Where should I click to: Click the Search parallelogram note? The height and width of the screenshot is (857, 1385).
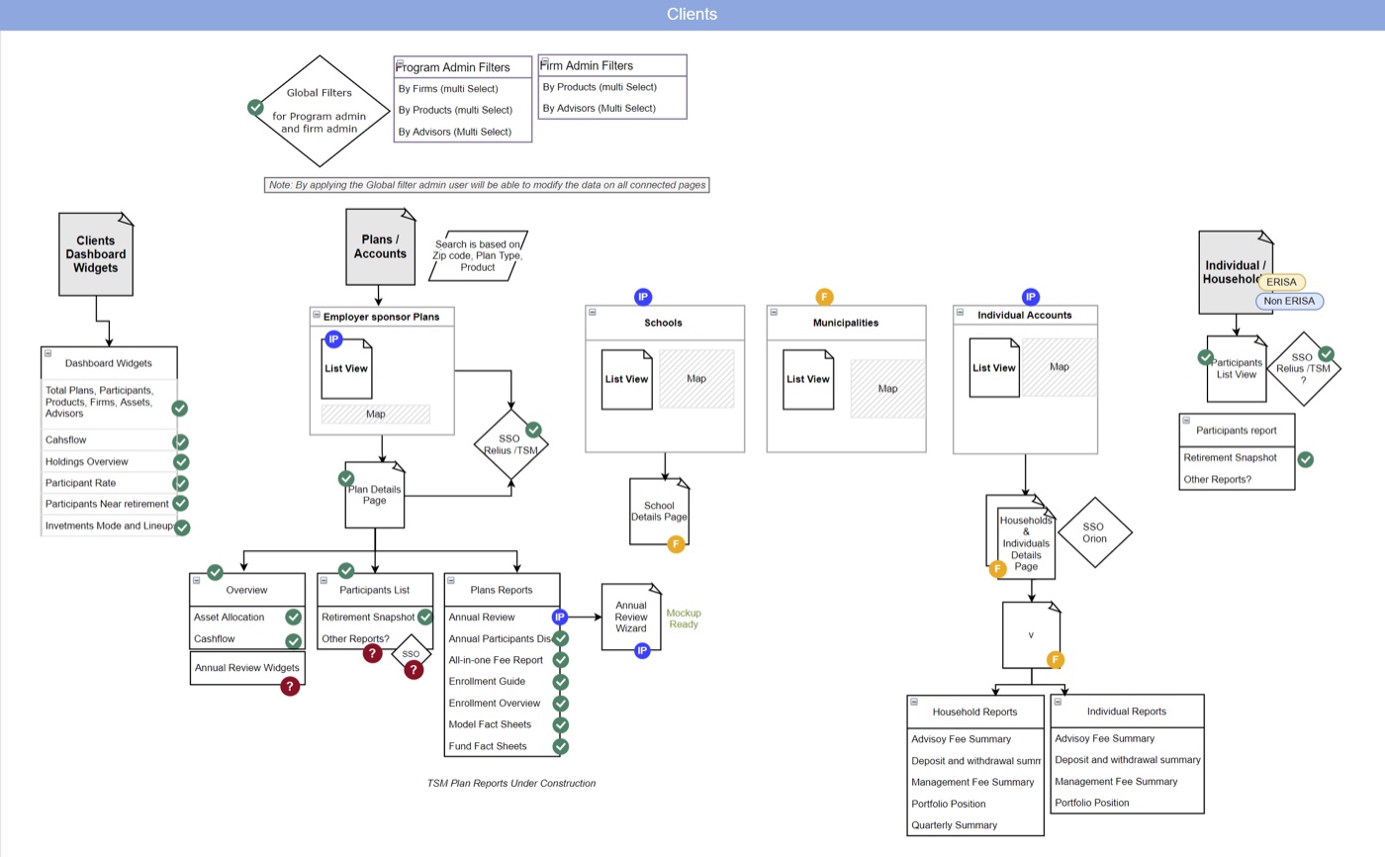pyautogui.click(x=478, y=255)
